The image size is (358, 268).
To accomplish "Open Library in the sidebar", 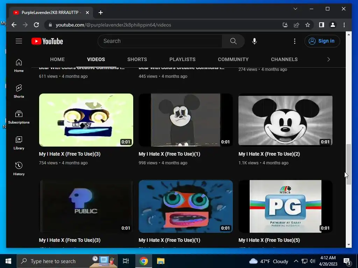I will point(19,143).
